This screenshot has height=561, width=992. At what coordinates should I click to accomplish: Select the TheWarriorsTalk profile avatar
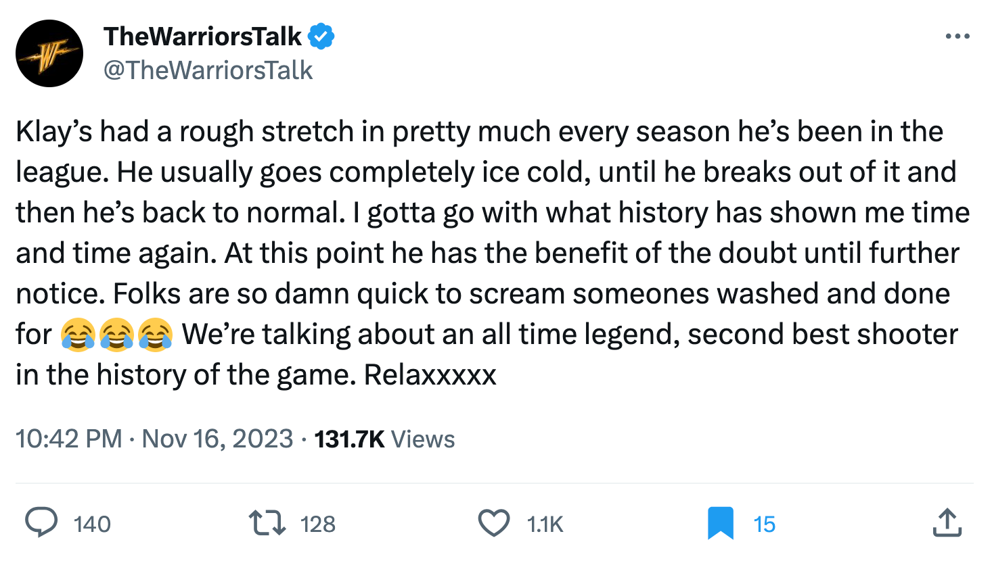[x=49, y=53]
